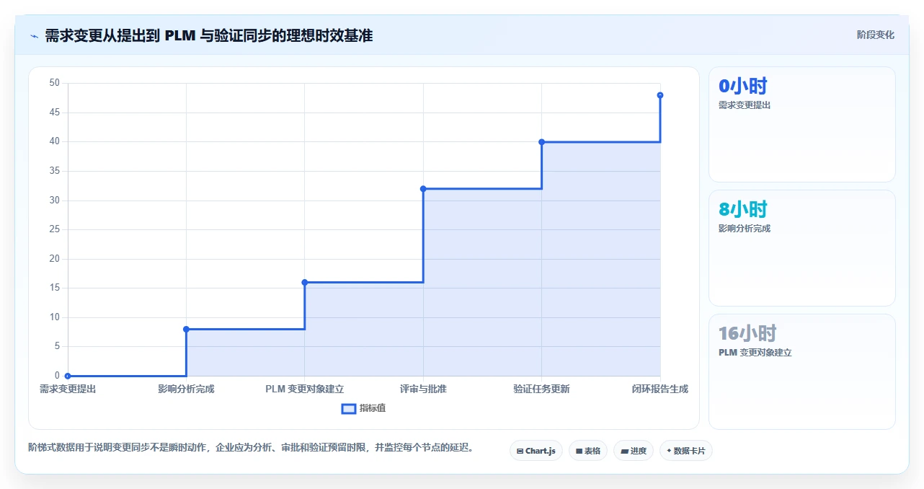Click the 评审与批准 data point at 32

coord(423,189)
